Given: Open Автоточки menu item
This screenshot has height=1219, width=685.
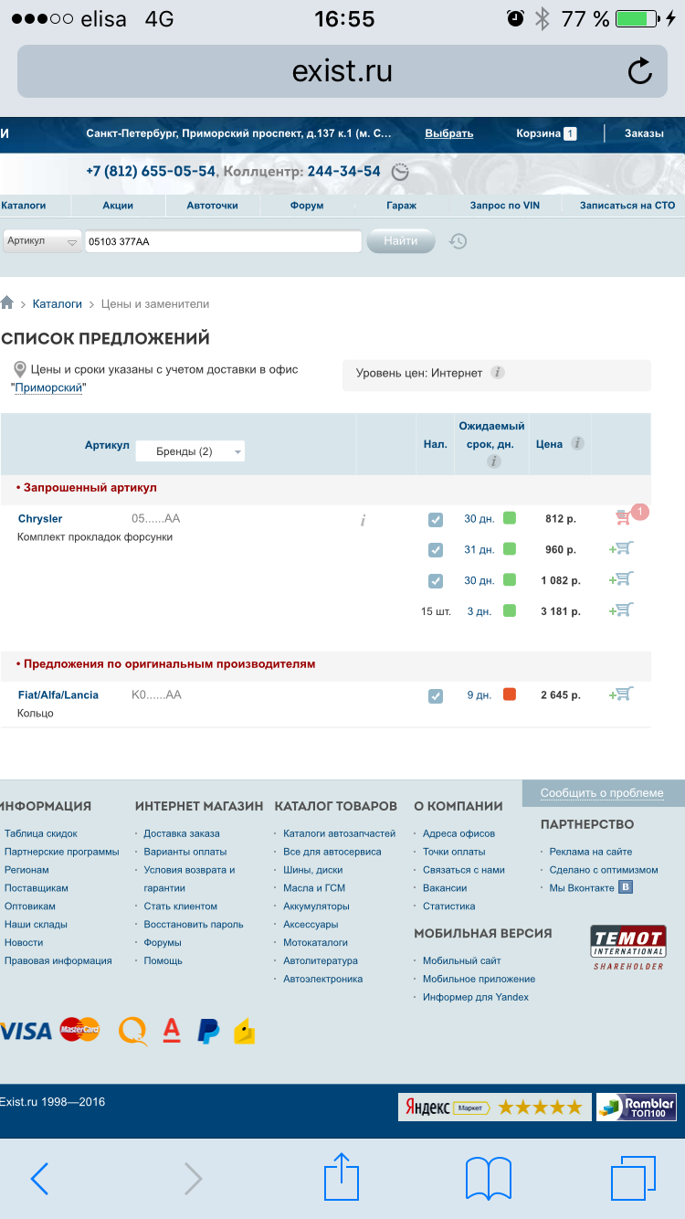Looking at the screenshot, I should (213, 206).
